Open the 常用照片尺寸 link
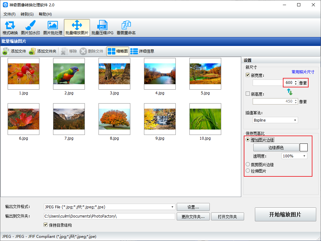This screenshot has height=241, width=321. (x=303, y=72)
